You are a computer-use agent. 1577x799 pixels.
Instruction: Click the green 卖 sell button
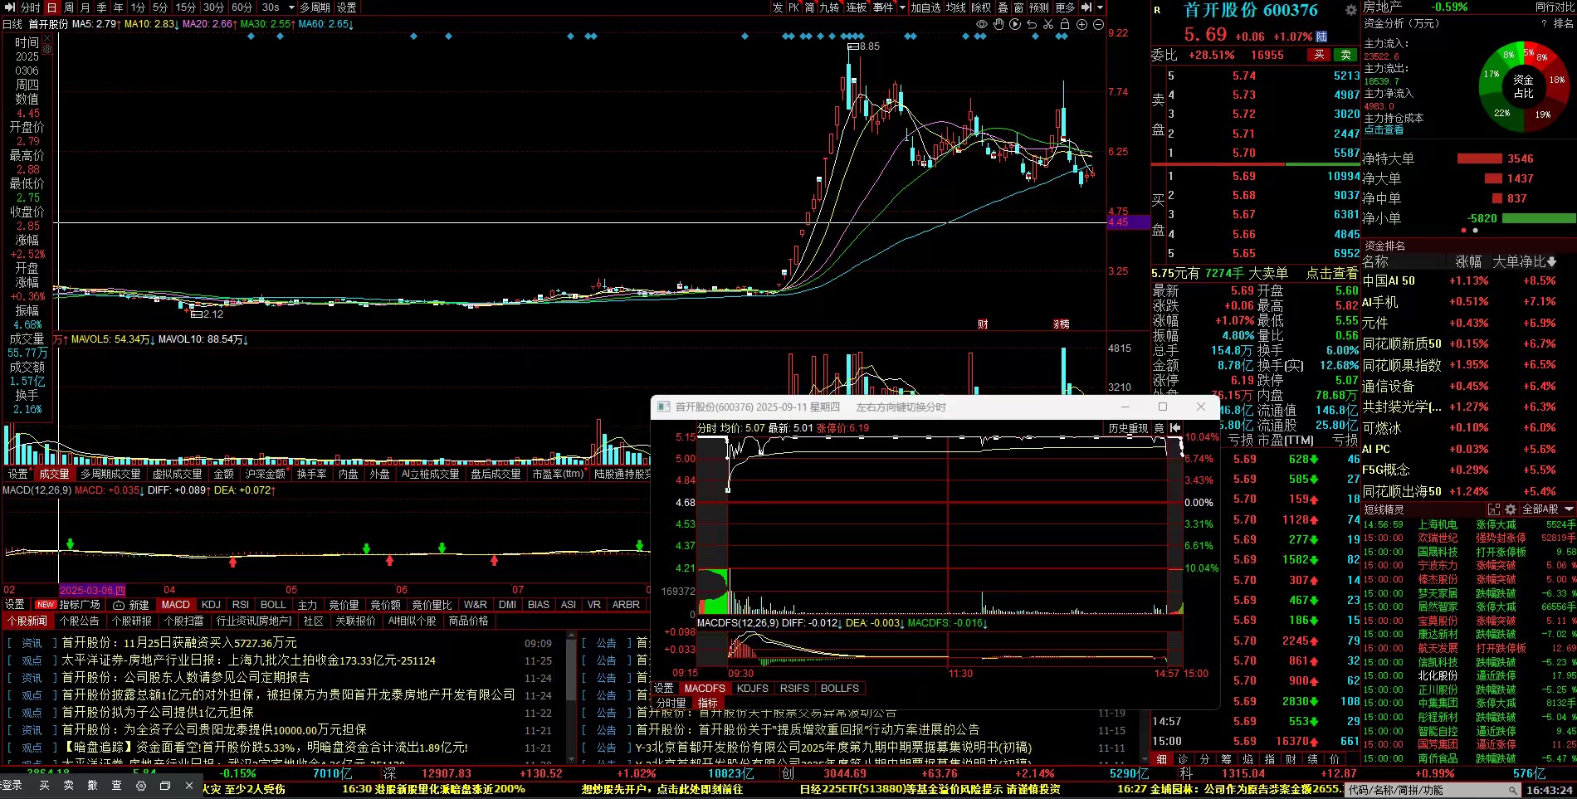[x=1345, y=55]
